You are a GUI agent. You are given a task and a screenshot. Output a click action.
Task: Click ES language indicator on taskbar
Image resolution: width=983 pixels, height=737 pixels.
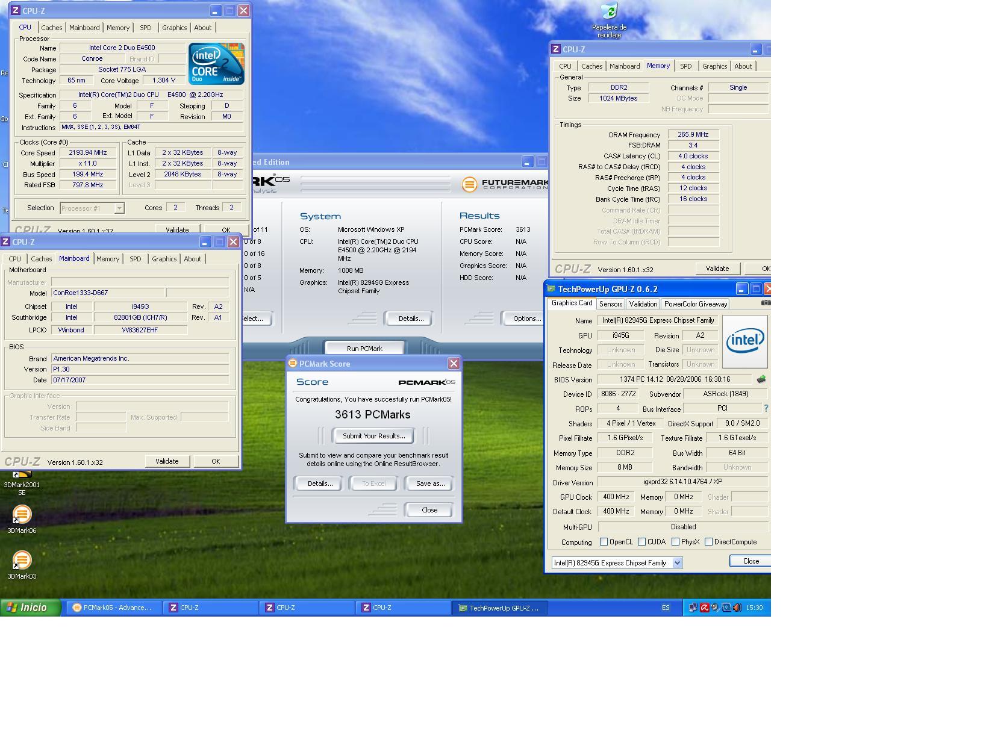666,608
